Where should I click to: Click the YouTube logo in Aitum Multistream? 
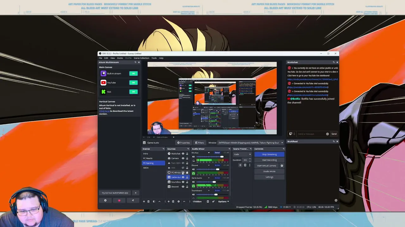[x=103, y=83]
